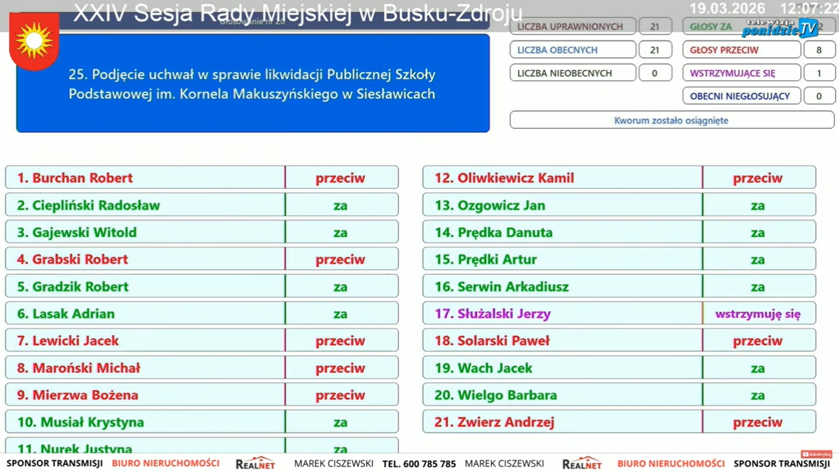Click the session title XXIV Sesja Rady Miejskiej
This screenshot has height=472, width=839.
(297, 13)
